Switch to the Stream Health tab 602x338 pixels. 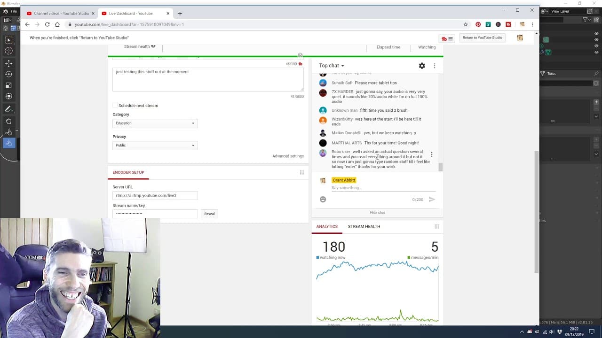pos(364,226)
